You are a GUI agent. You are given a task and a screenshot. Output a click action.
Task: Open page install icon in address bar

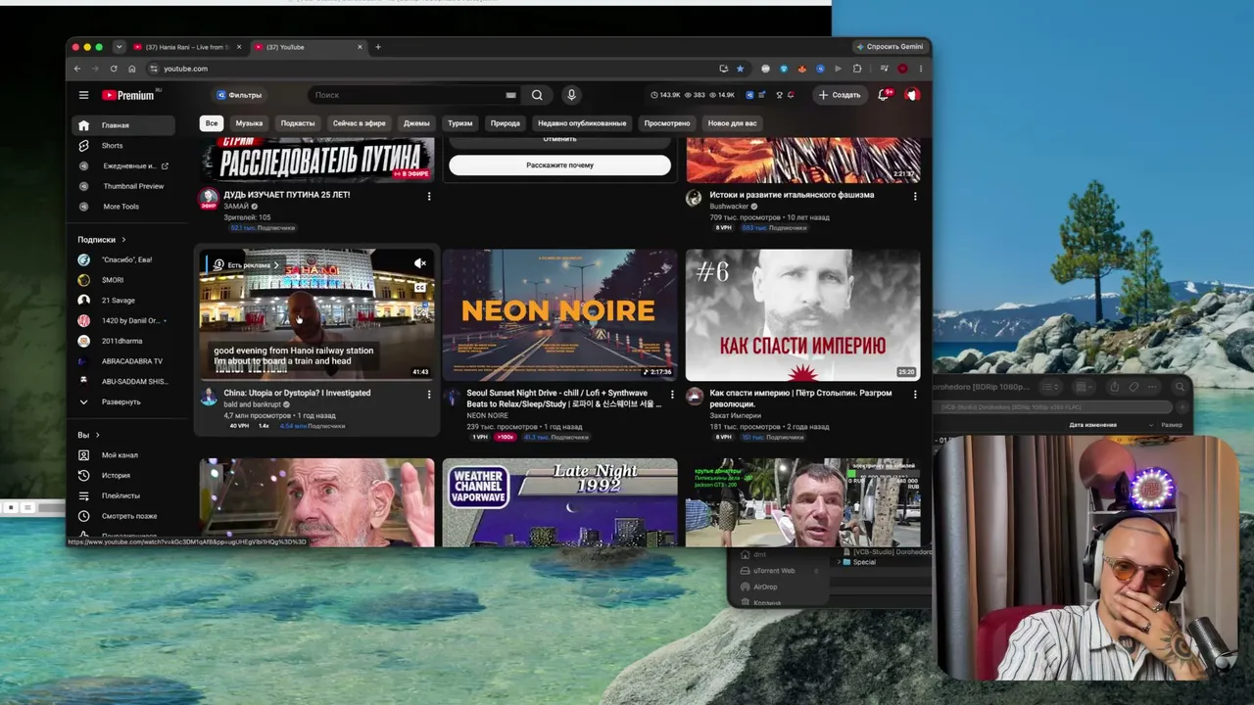(723, 69)
